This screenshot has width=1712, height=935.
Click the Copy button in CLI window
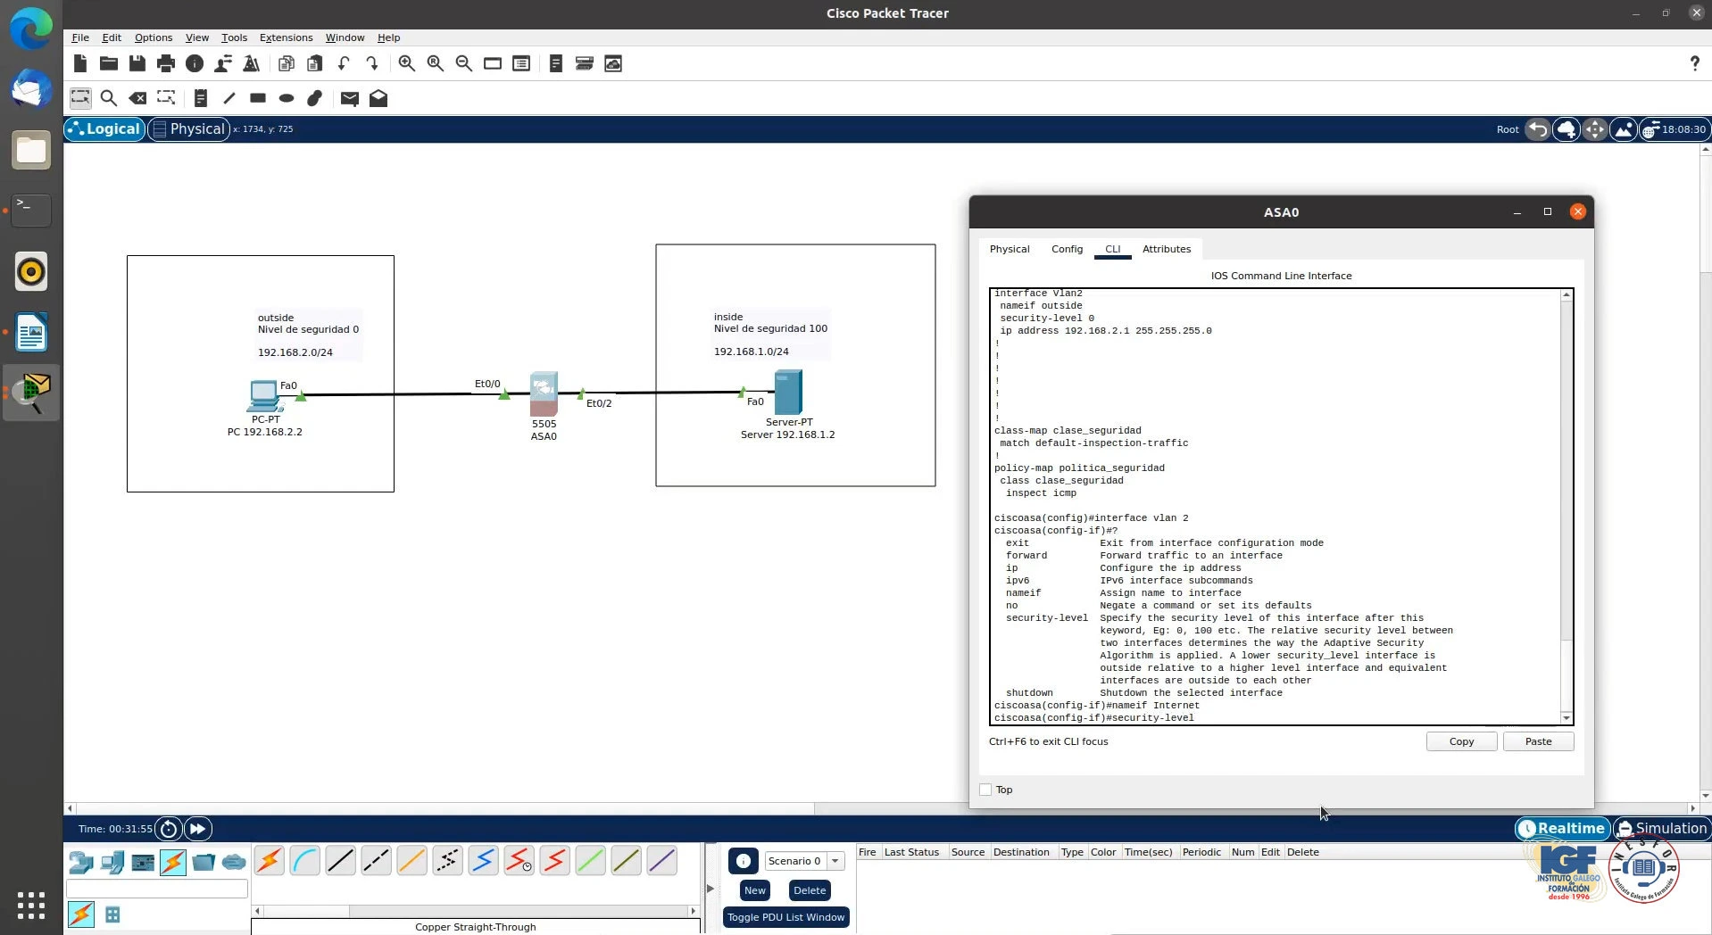(x=1461, y=741)
